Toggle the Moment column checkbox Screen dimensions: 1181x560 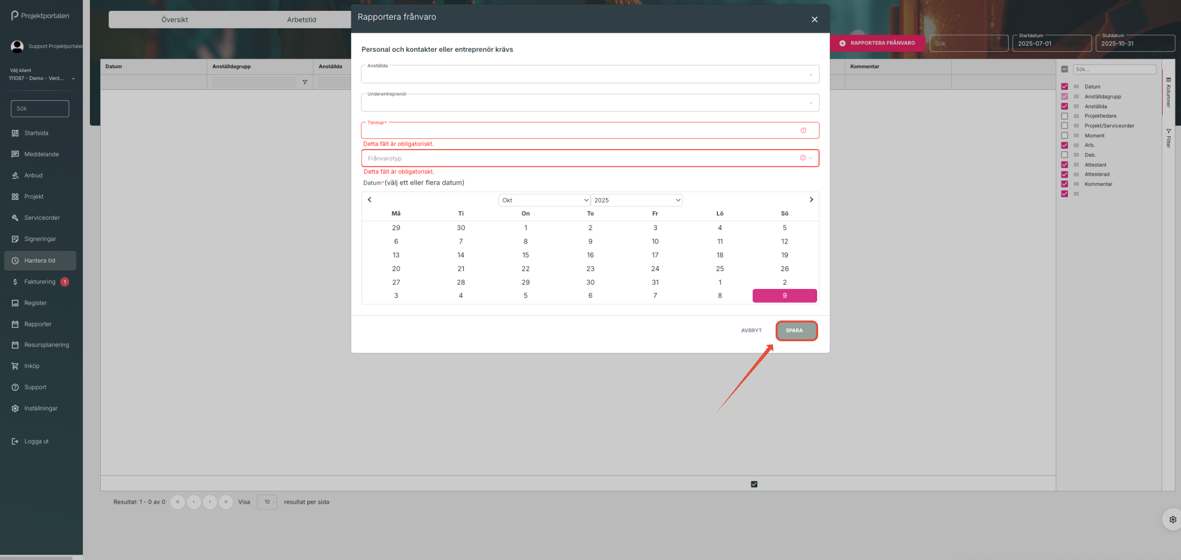pos(1064,135)
